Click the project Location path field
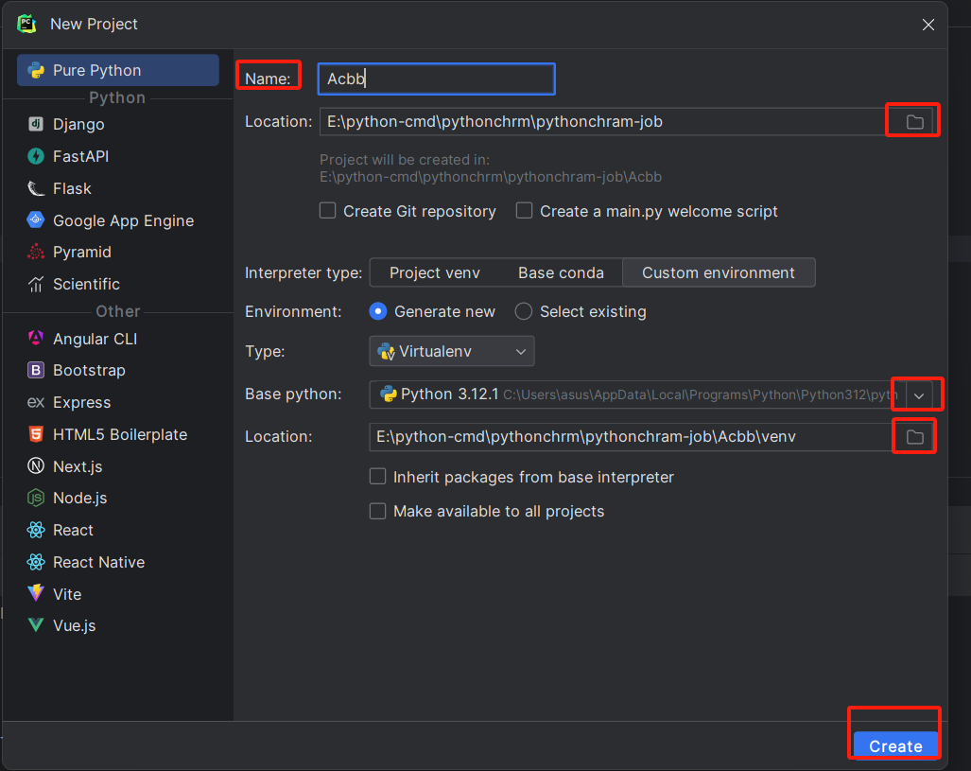Image resolution: width=971 pixels, height=771 pixels. [604, 121]
